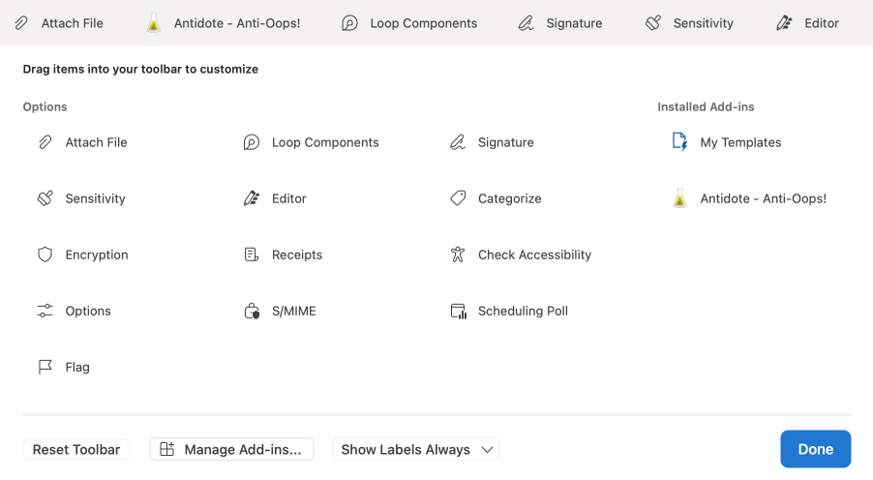Click the blue Done button
Image resolution: width=873 pixels, height=480 pixels.
pyautogui.click(x=815, y=449)
